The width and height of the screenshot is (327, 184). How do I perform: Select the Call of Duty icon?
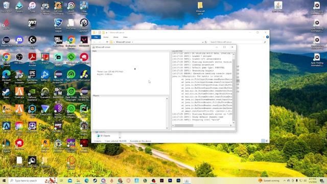click(x=58, y=41)
